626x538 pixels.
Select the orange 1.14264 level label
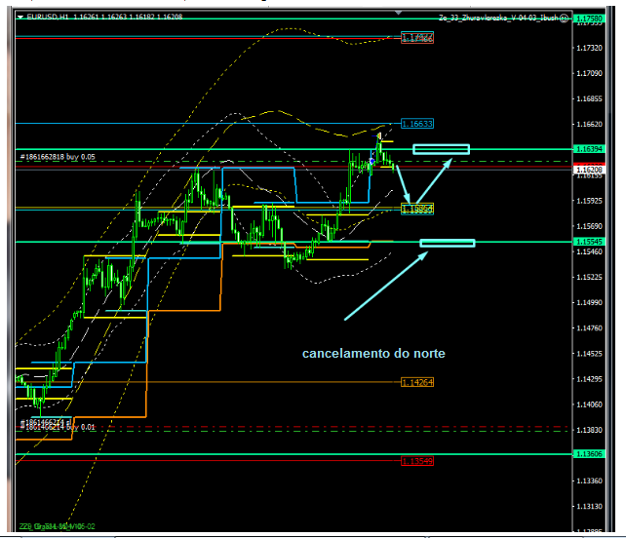417,382
